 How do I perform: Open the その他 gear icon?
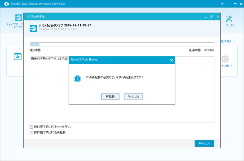click(x=225, y=59)
